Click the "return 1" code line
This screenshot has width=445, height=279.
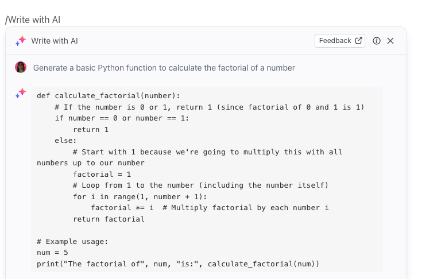(x=91, y=130)
